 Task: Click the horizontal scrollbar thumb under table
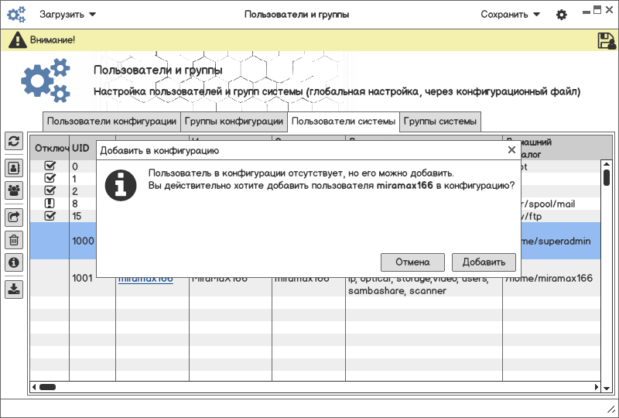point(47,386)
